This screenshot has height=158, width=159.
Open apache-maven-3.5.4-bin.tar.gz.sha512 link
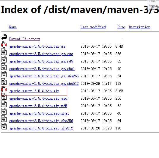pyautogui.click(x=44, y=84)
